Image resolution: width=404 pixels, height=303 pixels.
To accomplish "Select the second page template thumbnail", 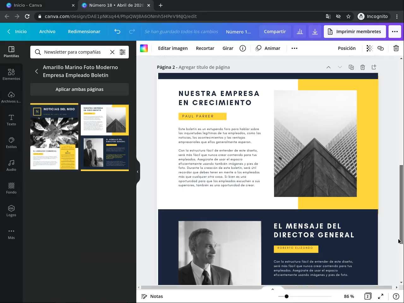I will point(105,138).
